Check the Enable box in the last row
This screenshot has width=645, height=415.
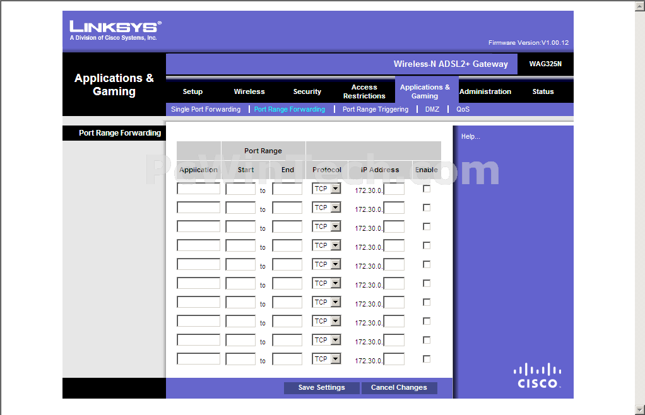point(427,359)
